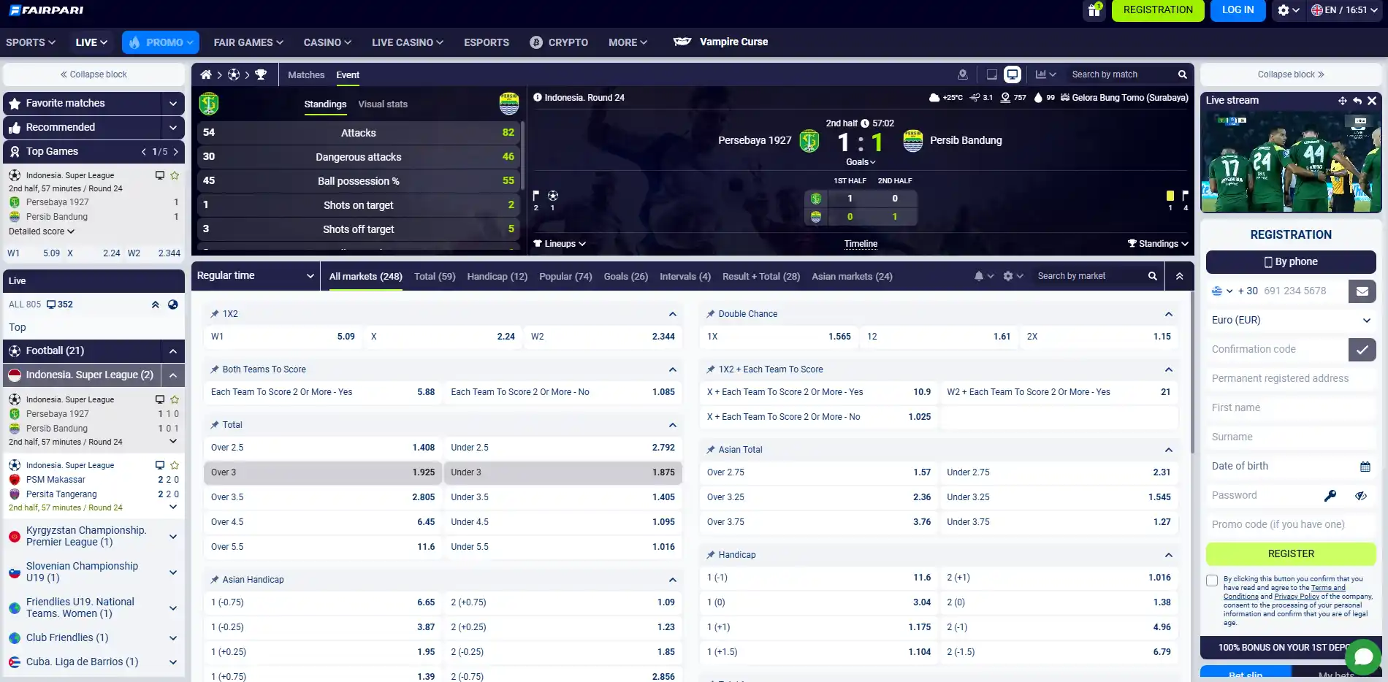The width and height of the screenshot is (1388, 682).
Task: Collapse all live sports in sidebar
Action: pyautogui.click(x=155, y=304)
